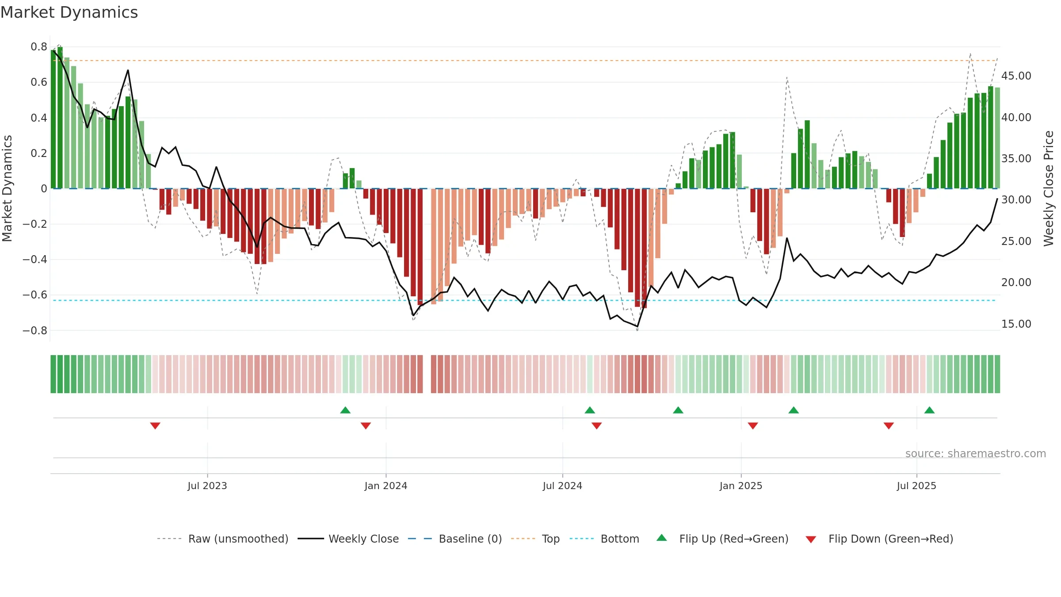Image resolution: width=1061 pixels, height=597 pixels.
Task: Toggle the Baseline (0) legend entry
Action: pyautogui.click(x=455, y=539)
